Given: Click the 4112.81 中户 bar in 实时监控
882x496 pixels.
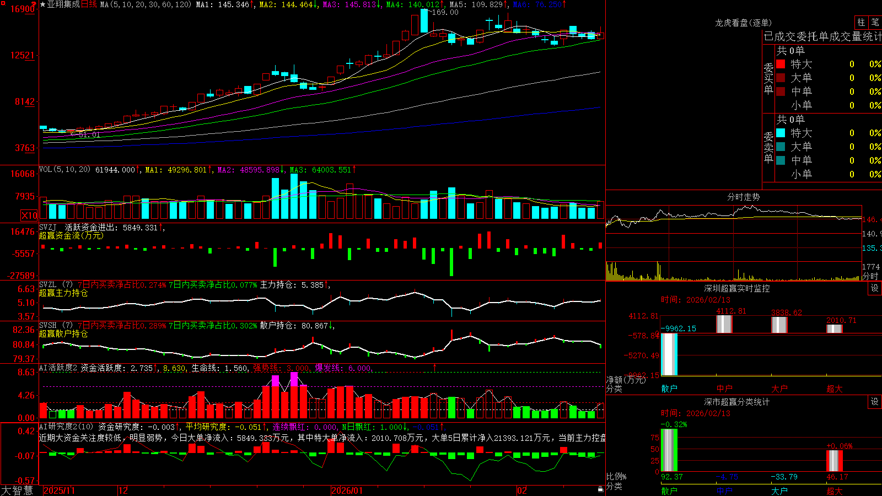Looking at the screenshot, I should 724,324.
